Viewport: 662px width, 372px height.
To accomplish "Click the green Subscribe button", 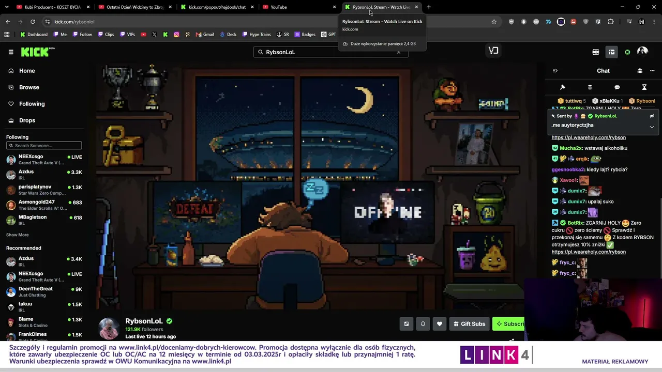I will pyautogui.click(x=508, y=324).
